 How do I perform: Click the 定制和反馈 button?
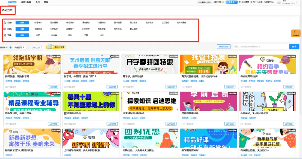(223, 47)
